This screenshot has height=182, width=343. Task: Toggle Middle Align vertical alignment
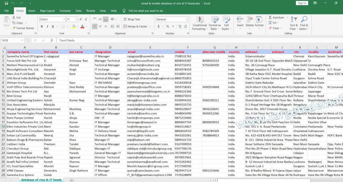[100, 19]
